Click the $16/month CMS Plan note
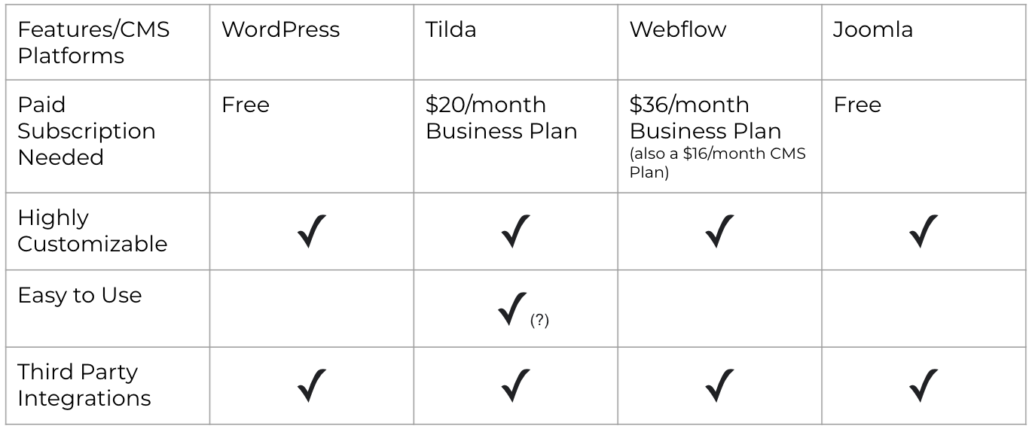 717,163
